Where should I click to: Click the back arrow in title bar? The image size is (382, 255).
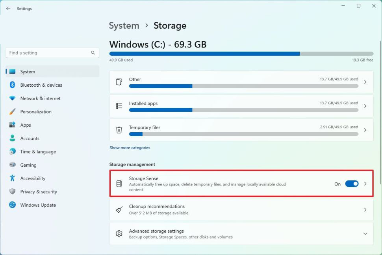pyautogui.click(x=8, y=8)
